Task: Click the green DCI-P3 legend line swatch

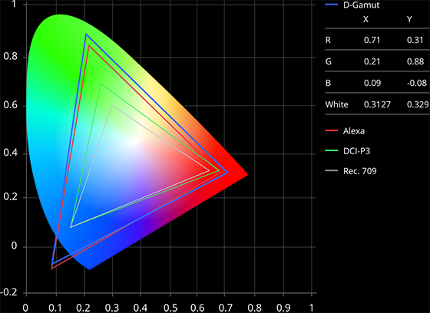Action: pos(331,150)
